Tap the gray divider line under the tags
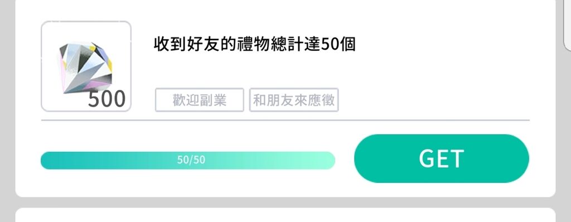This screenshot has height=222, width=571. click(285, 120)
